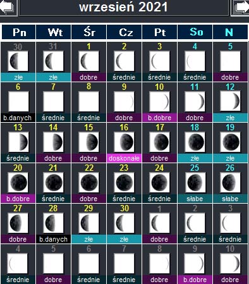This screenshot has height=284, width=249.
Task: Open moon phase icon for September 13
Action: pos(18,142)
